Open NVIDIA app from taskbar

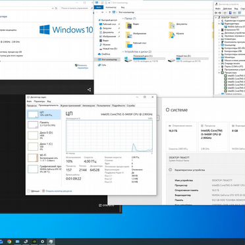coord(34,242)
